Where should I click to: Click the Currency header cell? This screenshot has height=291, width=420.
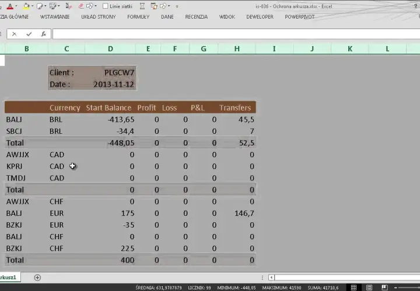point(66,108)
